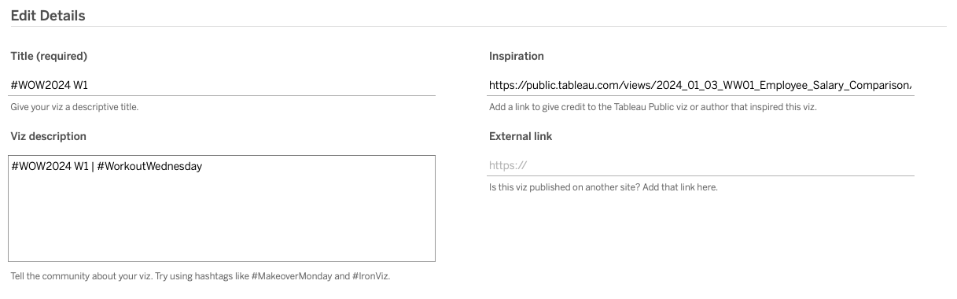The height and width of the screenshot is (299, 957).
Task: Click the 'Title (required)' label
Action: 49,57
